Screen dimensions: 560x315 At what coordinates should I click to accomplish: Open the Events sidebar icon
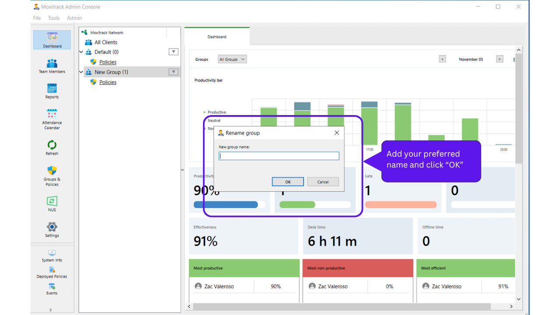(52, 289)
